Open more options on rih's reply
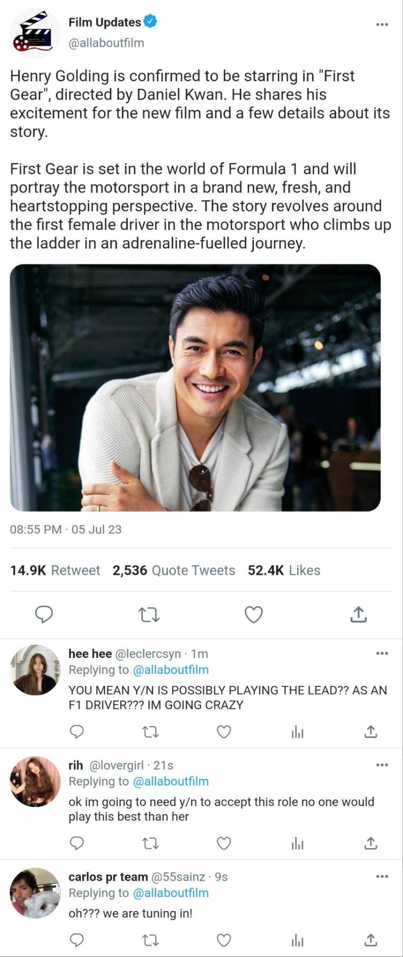Viewport: 403px width, 957px height. [x=382, y=765]
